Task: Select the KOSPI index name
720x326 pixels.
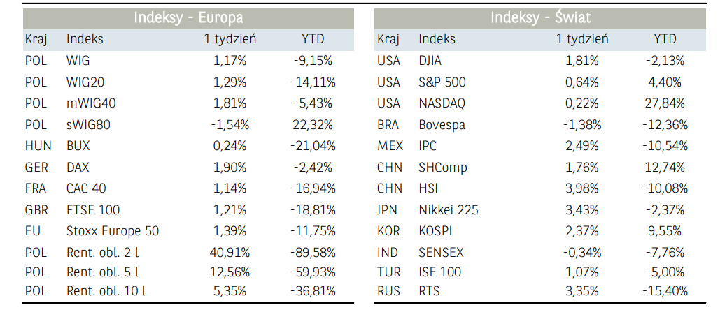Action: pyautogui.click(x=437, y=231)
